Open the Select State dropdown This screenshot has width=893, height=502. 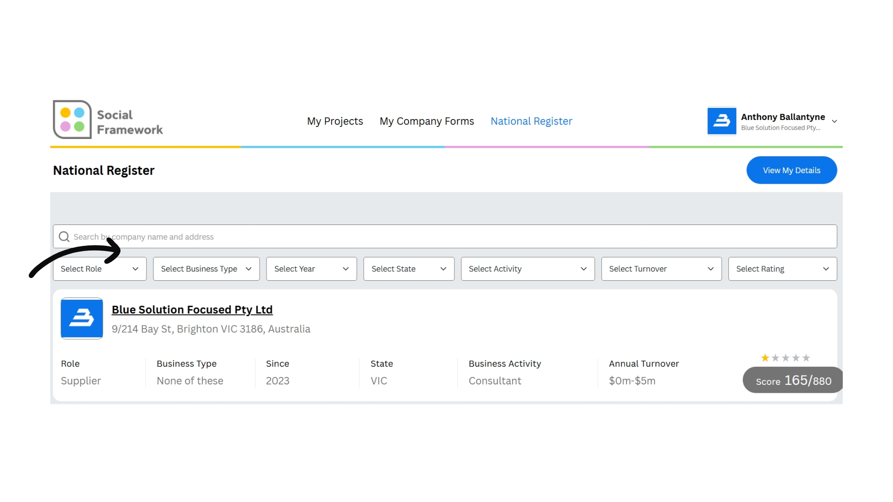pos(409,269)
